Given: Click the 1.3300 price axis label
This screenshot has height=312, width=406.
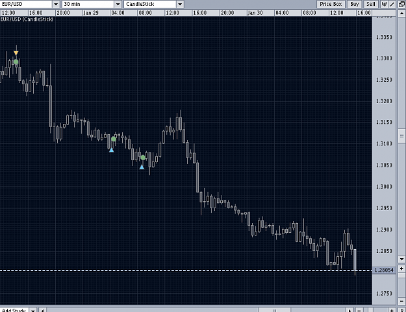Looking at the screenshot, I should [x=384, y=58].
